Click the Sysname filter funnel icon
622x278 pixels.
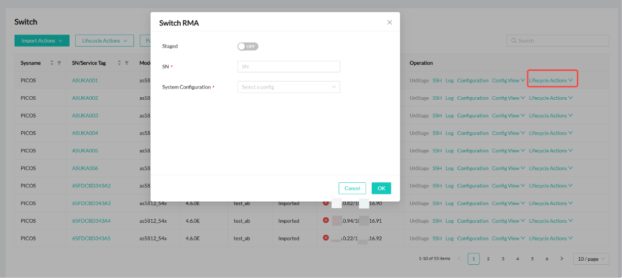[59, 63]
